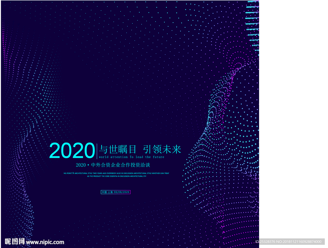This screenshot has width=328, height=248.
Task: Select the headline "与世瞩目 引领未来"
Action: 140,150
